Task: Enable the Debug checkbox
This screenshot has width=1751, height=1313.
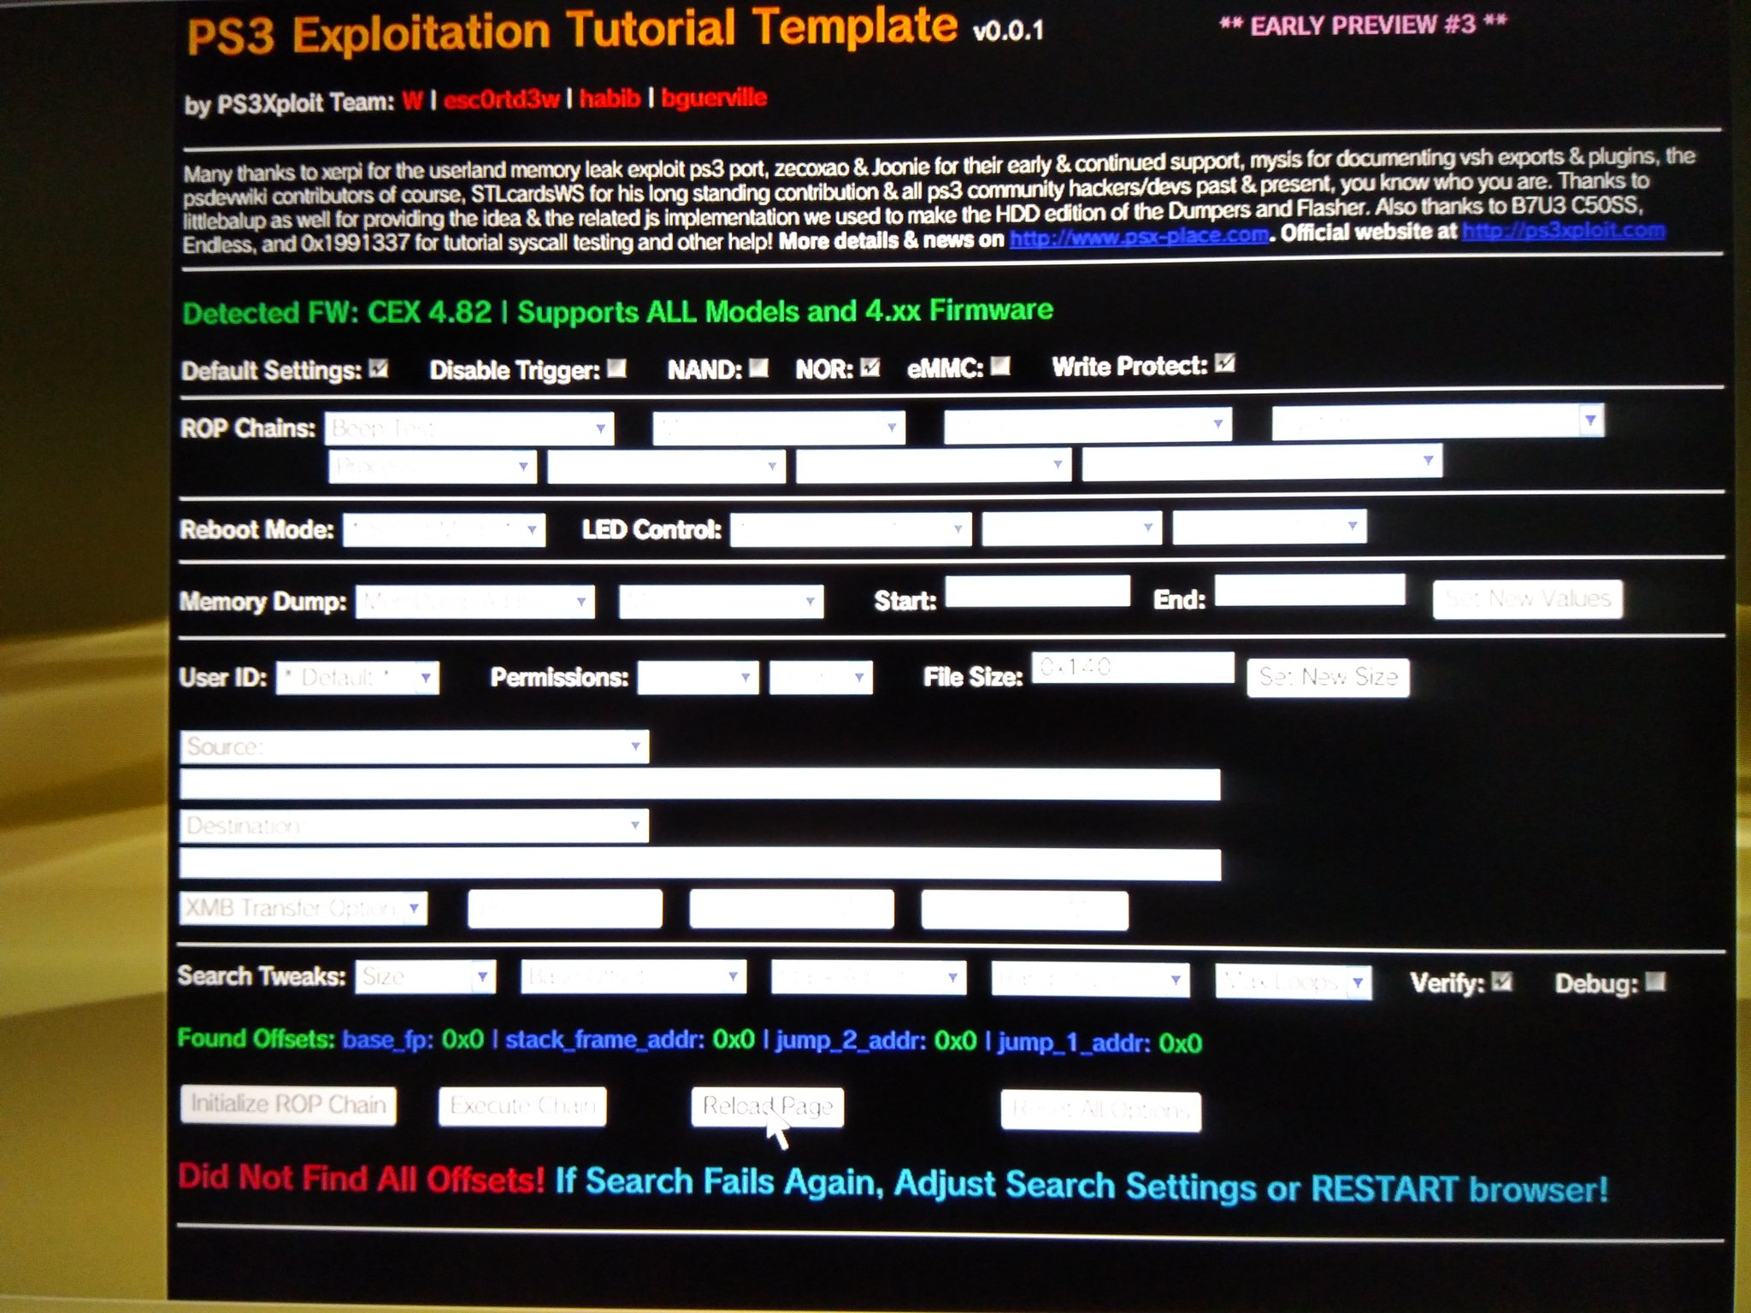Action: pyautogui.click(x=1655, y=981)
